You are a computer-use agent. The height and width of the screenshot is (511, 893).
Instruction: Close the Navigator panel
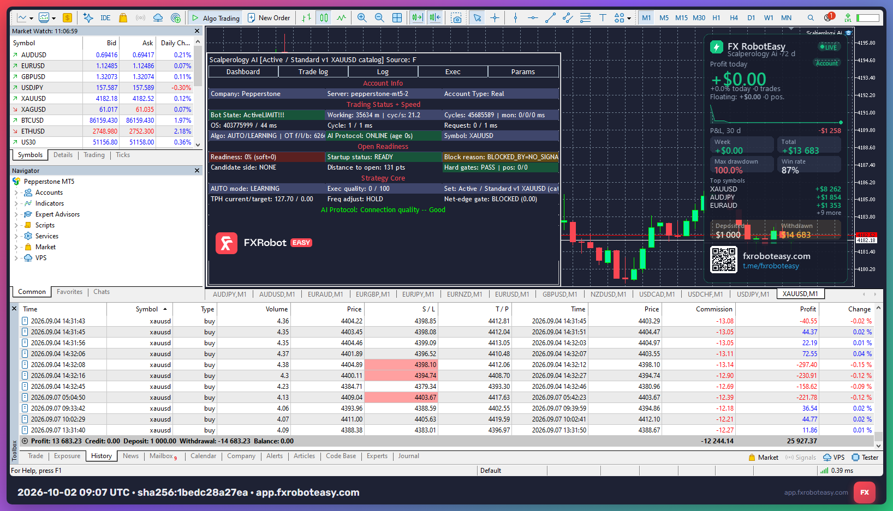197,171
